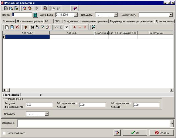Image resolution: width=176 pixels, height=138 pixels.
Task: Click the Основание text field
Action: 94,123
